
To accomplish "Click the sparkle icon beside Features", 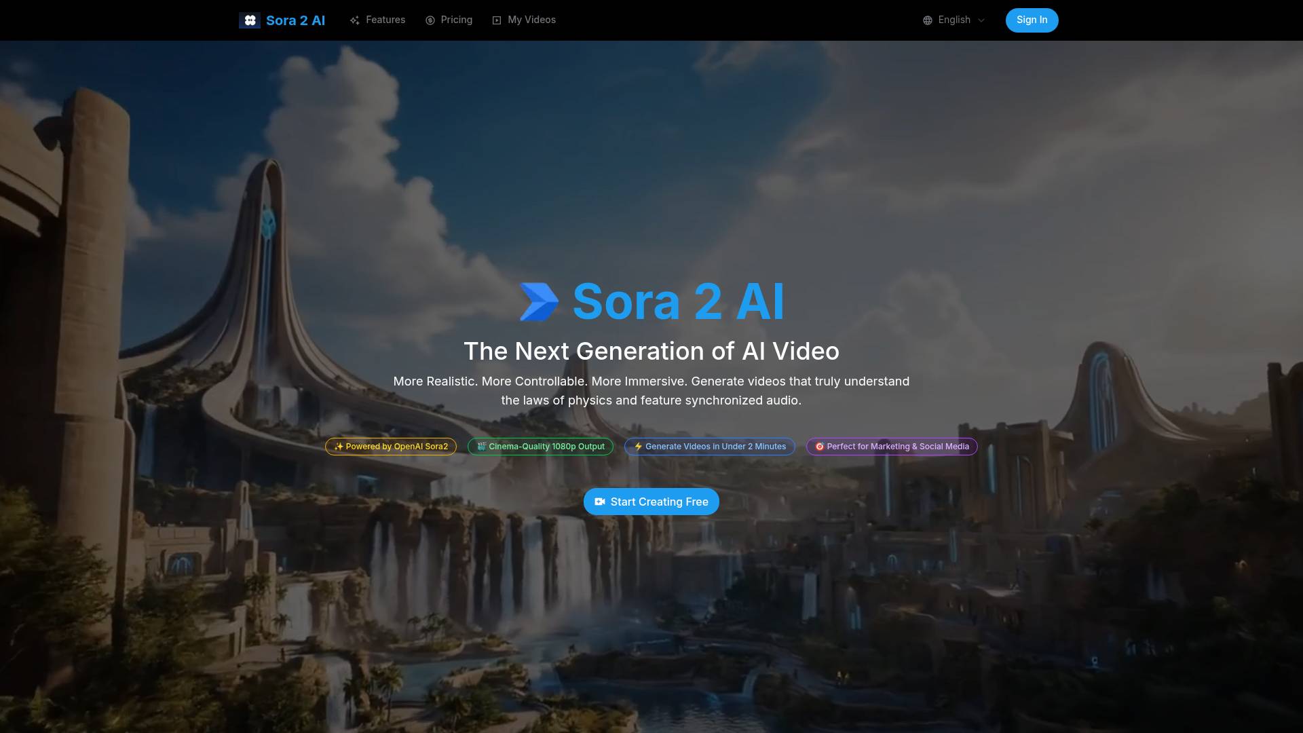I will pos(354,20).
